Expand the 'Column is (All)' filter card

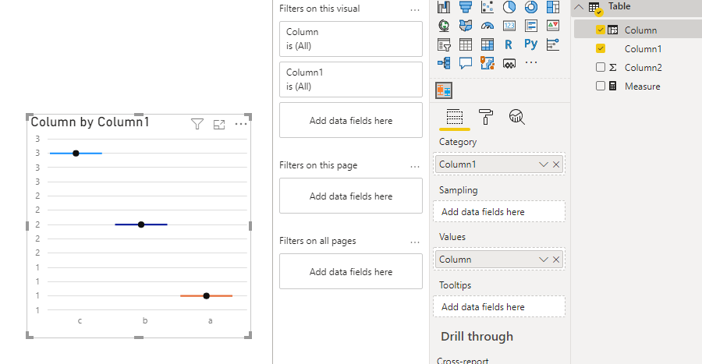point(351,39)
